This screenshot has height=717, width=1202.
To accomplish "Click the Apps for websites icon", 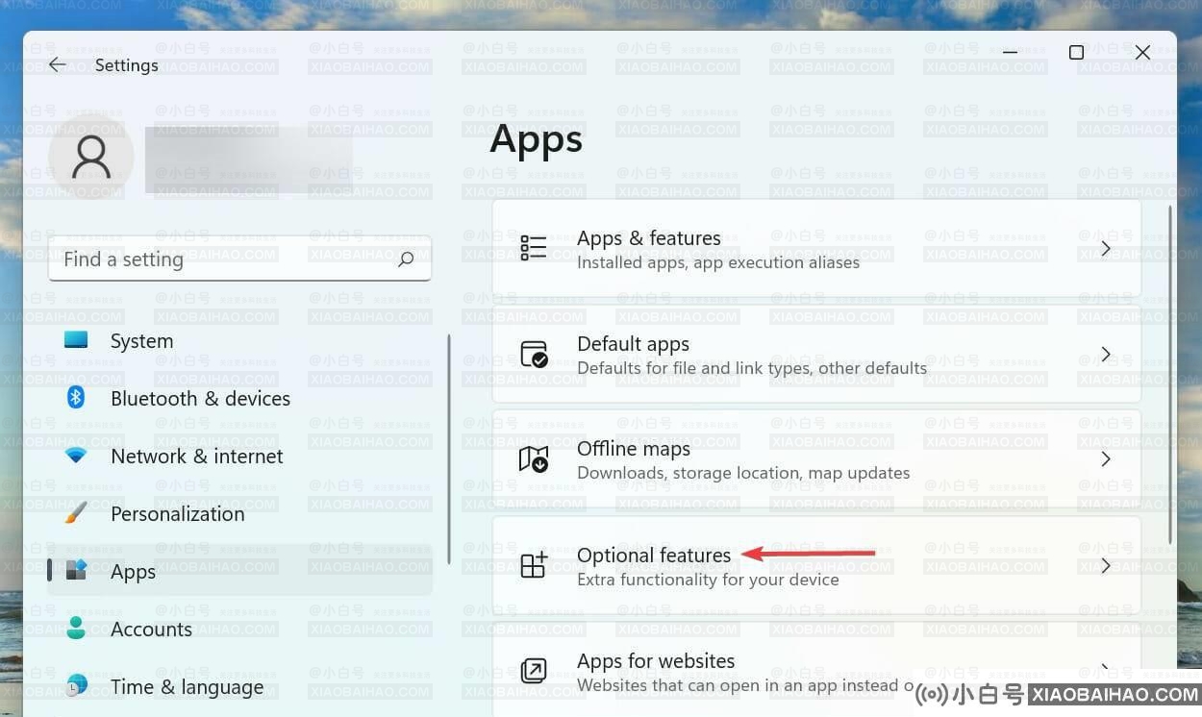I will pyautogui.click(x=534, y=670).
